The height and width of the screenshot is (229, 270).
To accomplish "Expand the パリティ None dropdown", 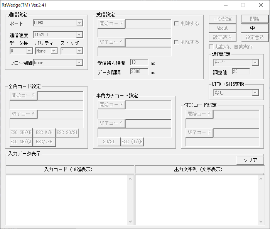I will coord(46,51).
